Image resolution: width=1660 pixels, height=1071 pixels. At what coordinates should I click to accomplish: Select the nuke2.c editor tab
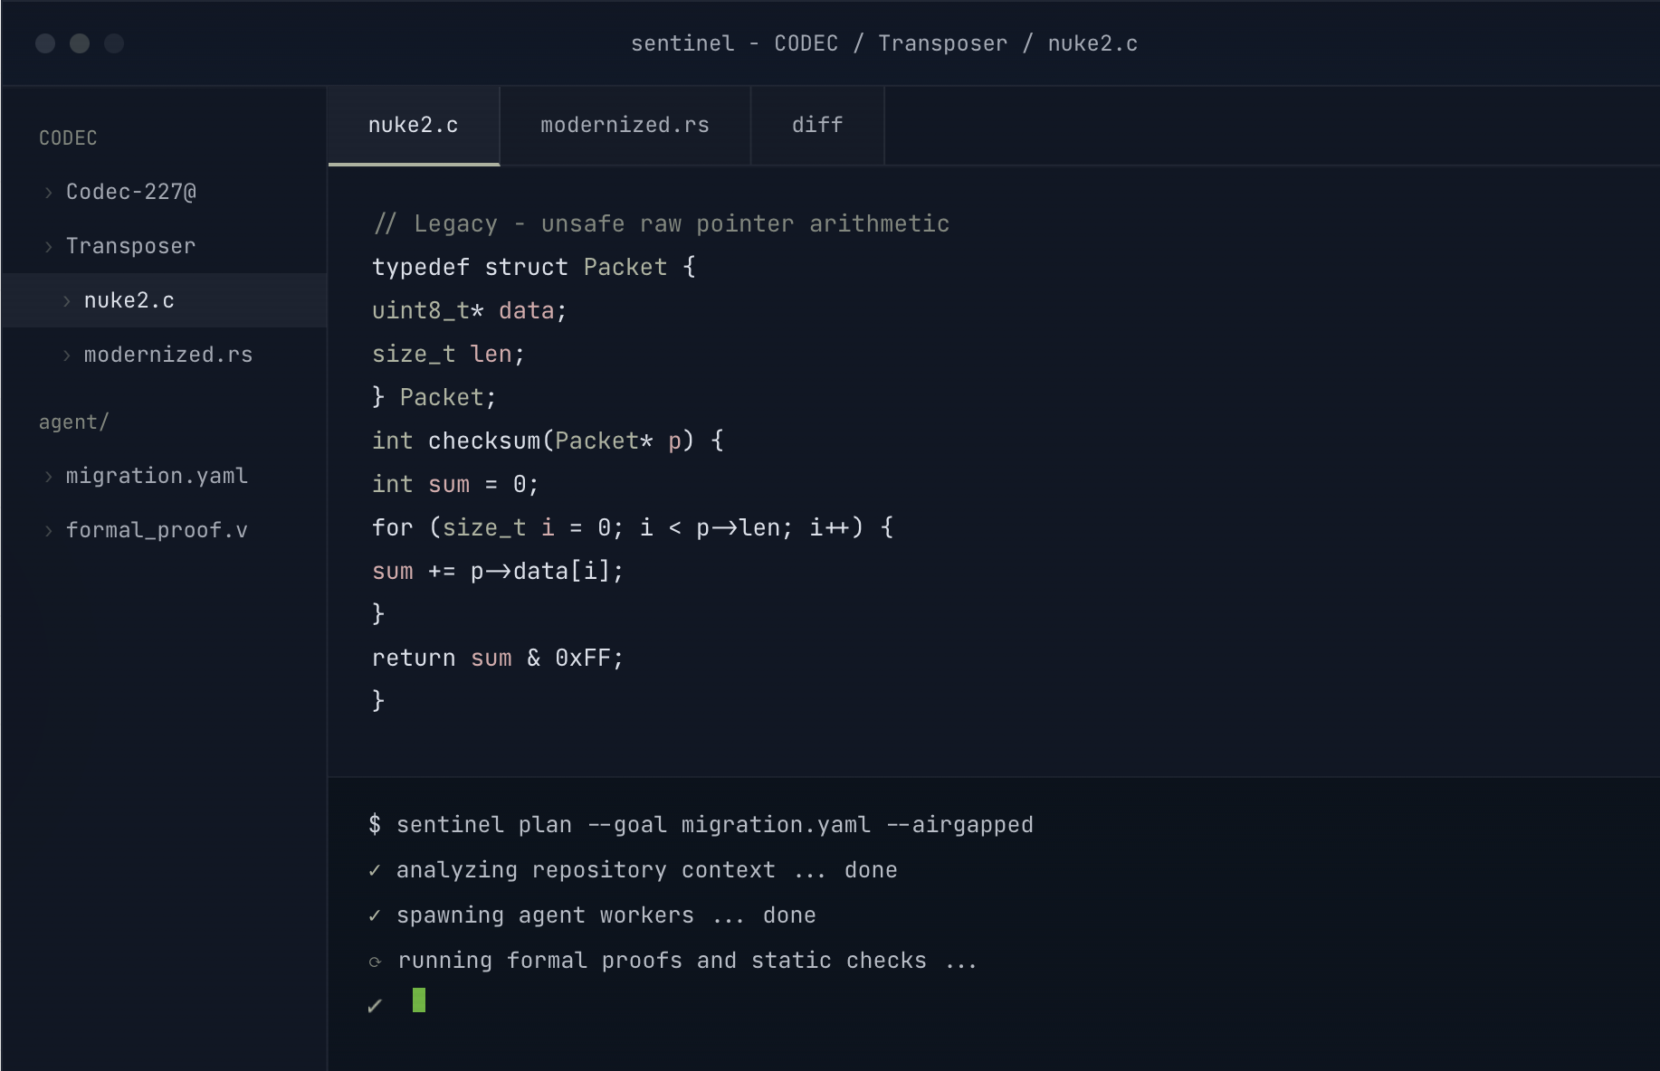tap(414, 126)
